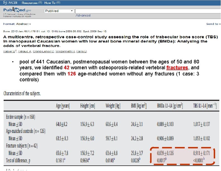Open the PubMed database selector dropdown

(59, 11)
